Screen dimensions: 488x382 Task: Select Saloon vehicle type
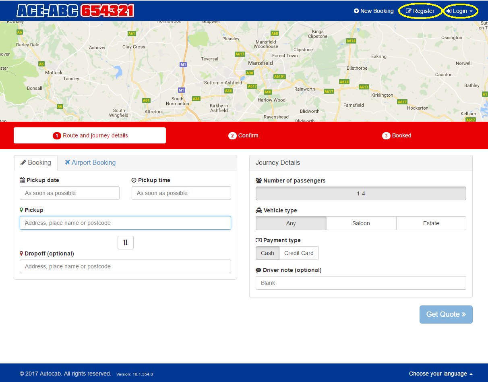(x=361, y=223)
